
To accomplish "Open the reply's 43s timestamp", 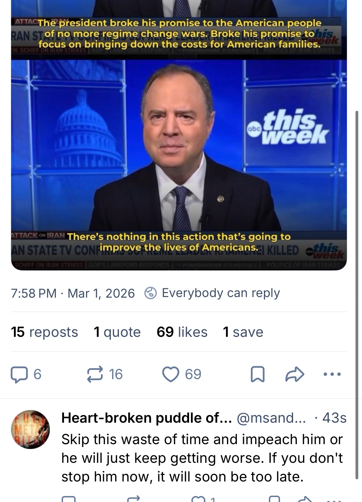I will [x=334, y=418].
